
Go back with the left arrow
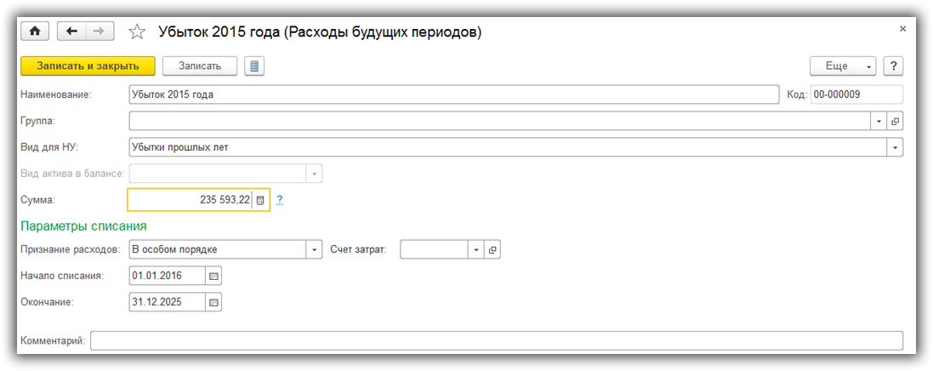71,31
